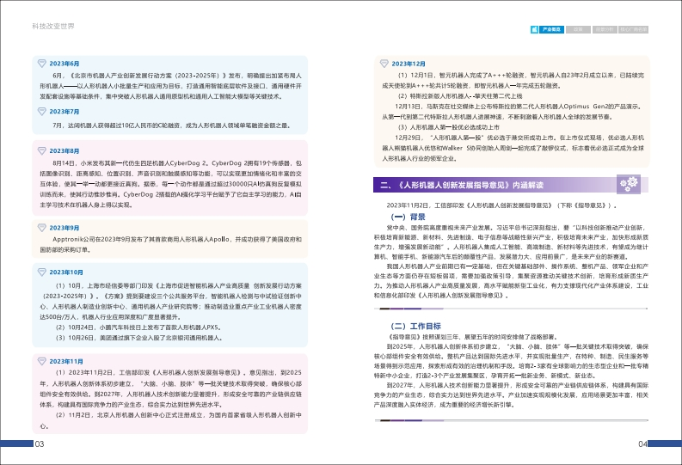The image size is (682, 465).
Task: Click the line starting 7月，达闼机器人
Action: [x=171, y=125]
